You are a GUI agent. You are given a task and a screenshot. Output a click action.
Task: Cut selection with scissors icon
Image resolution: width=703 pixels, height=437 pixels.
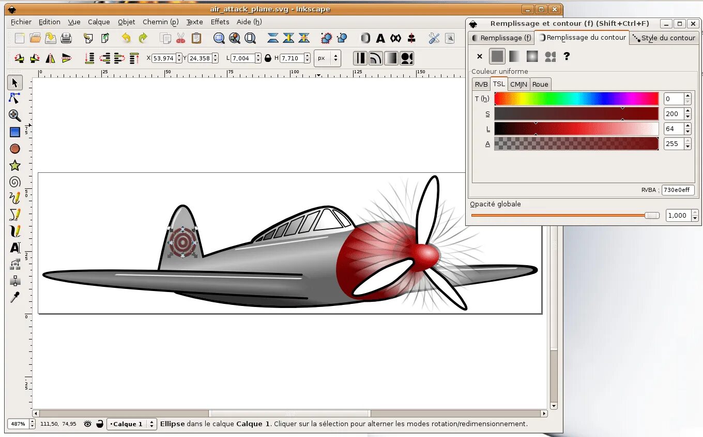click(x=180, y=38)
